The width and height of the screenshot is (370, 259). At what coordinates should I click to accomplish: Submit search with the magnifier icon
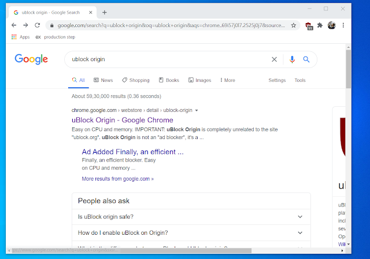(306, 59)
